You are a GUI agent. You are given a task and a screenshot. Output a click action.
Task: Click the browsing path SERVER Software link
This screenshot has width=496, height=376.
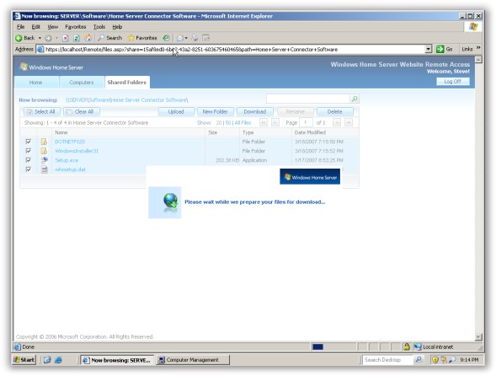[126, 100]
